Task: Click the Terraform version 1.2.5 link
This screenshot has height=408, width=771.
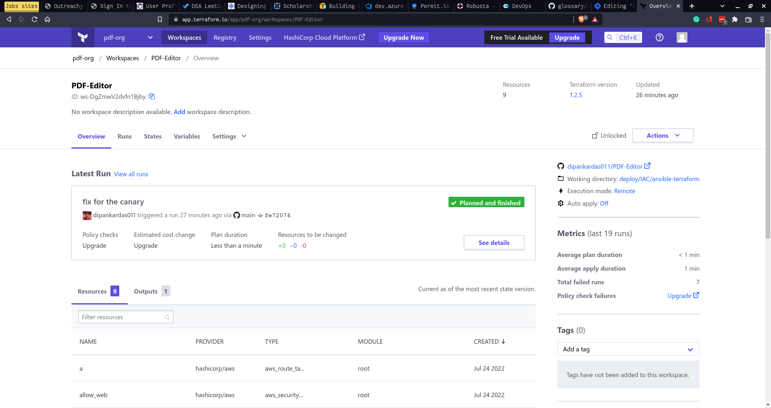Action: pyautogui.click(x=576, y=95)
